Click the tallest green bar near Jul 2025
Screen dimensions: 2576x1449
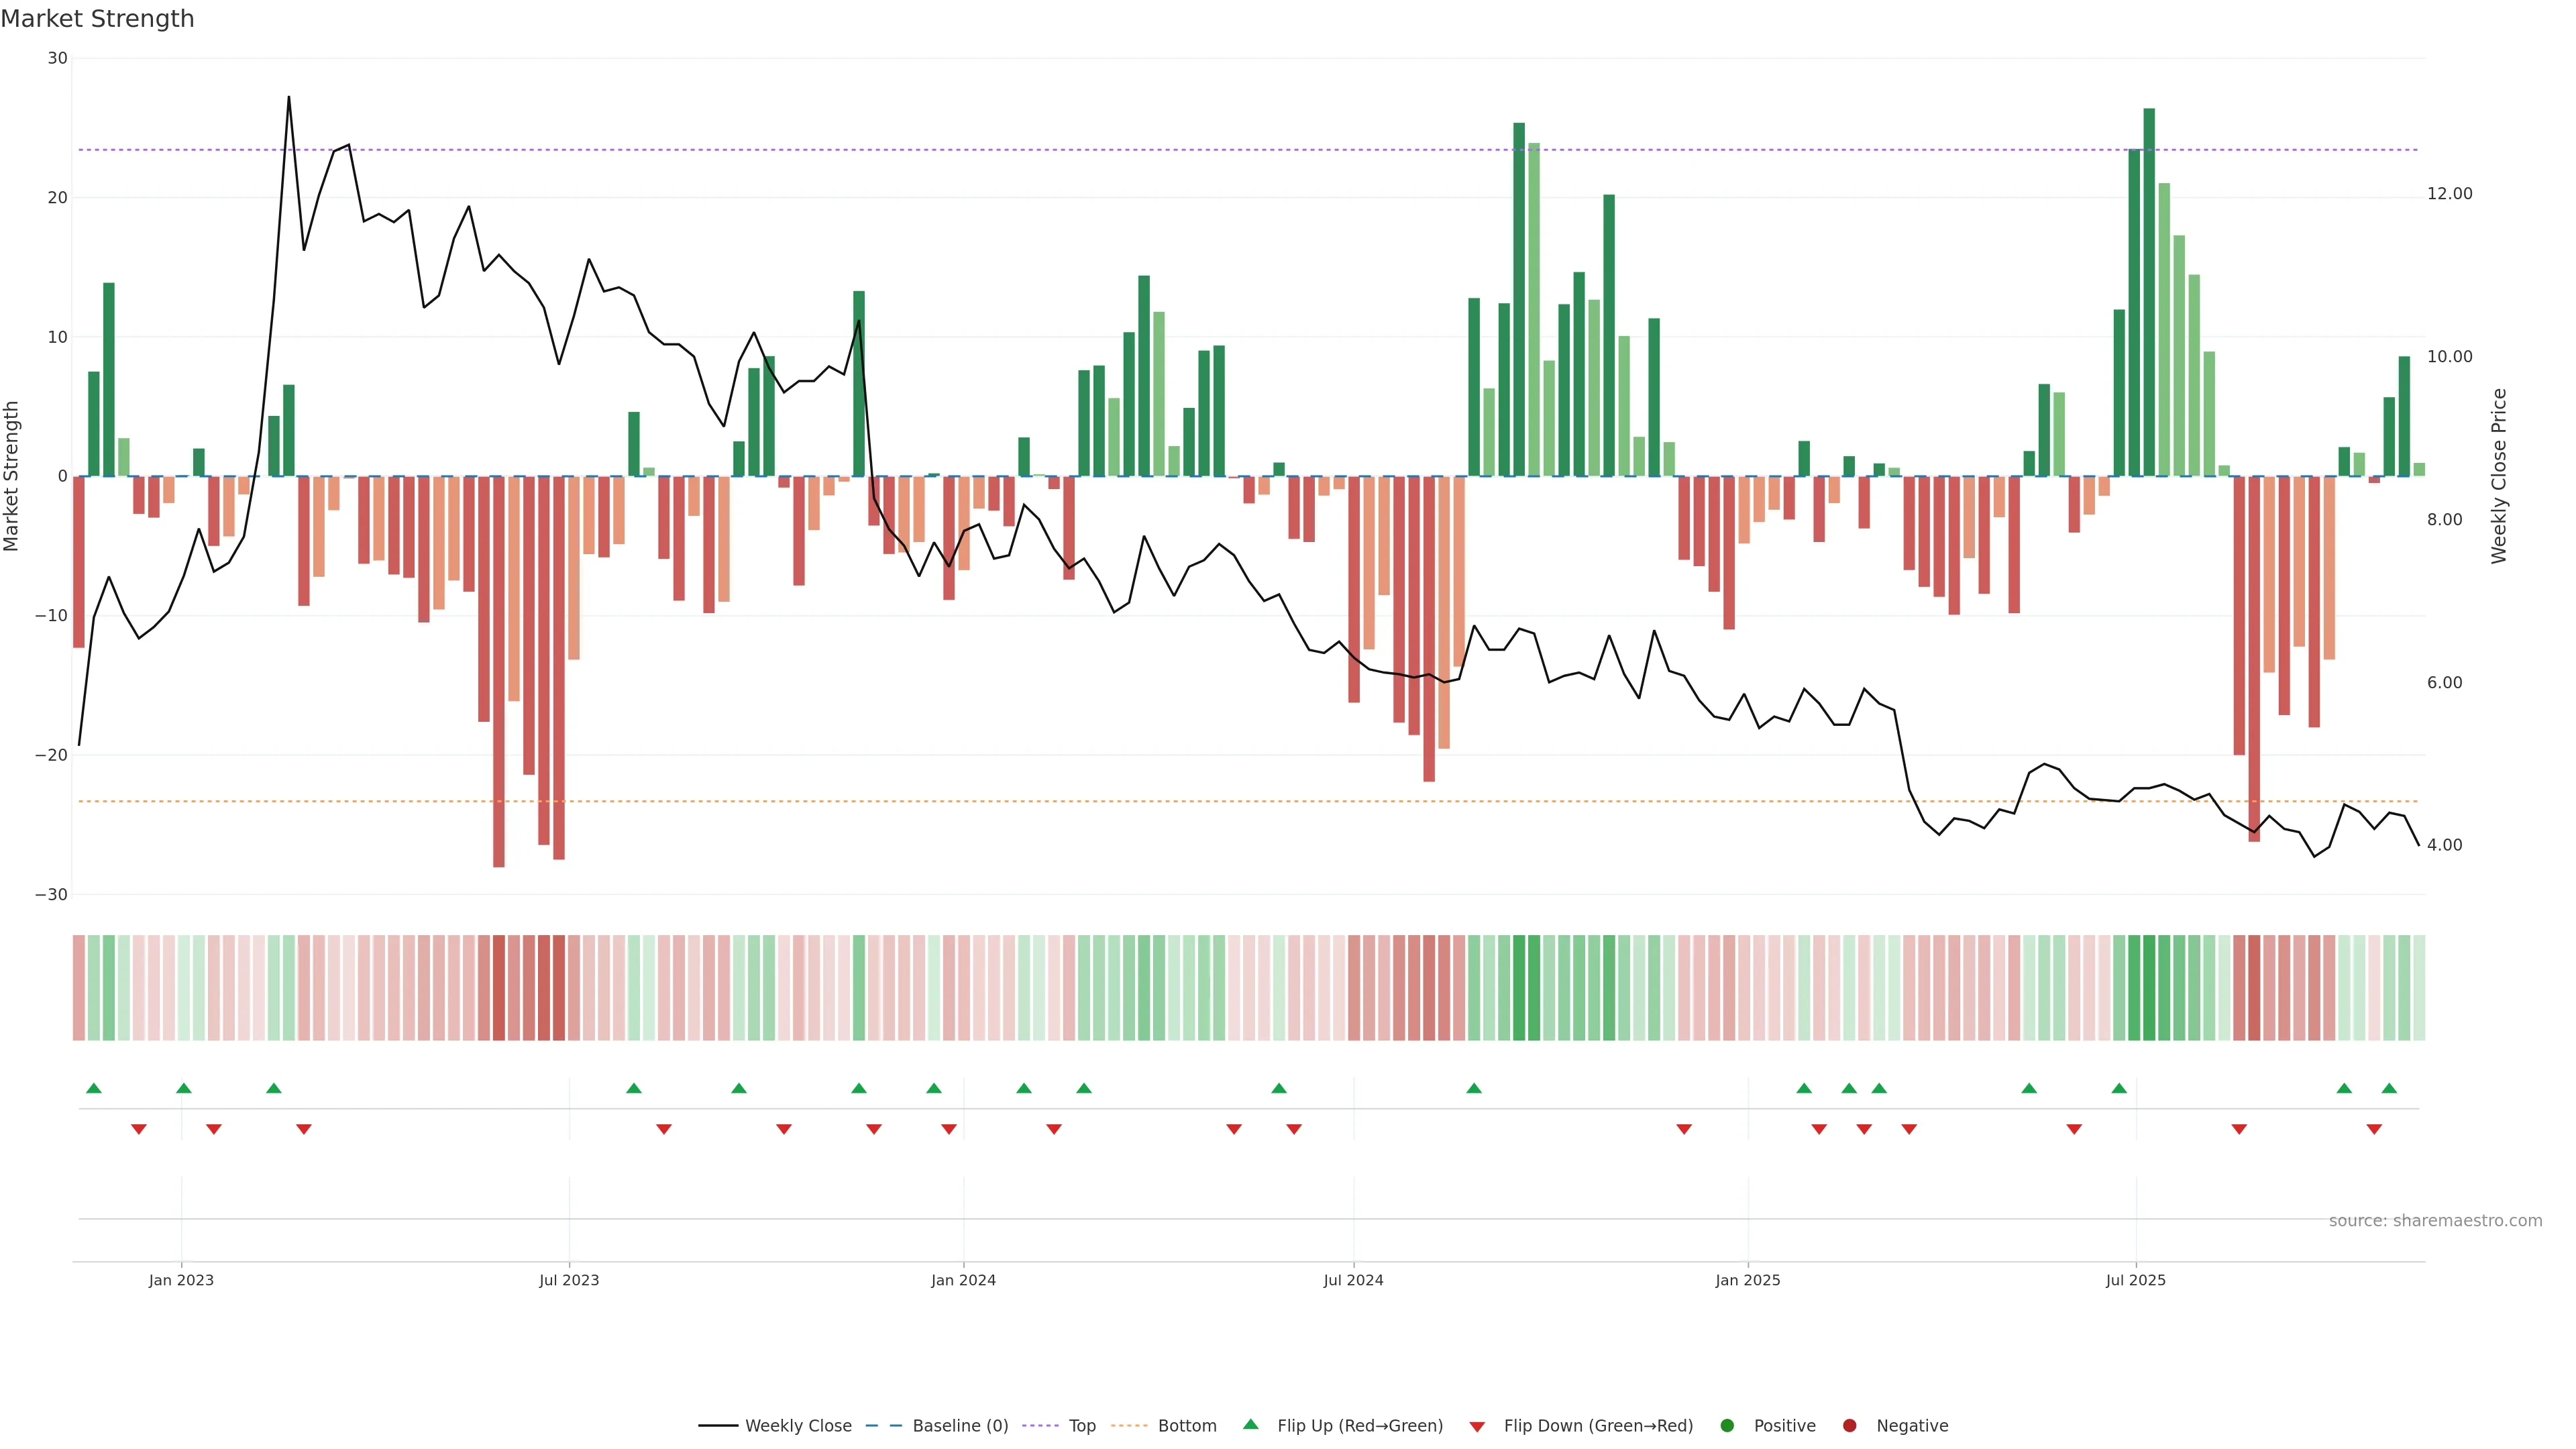click(x=2149, y=290)
